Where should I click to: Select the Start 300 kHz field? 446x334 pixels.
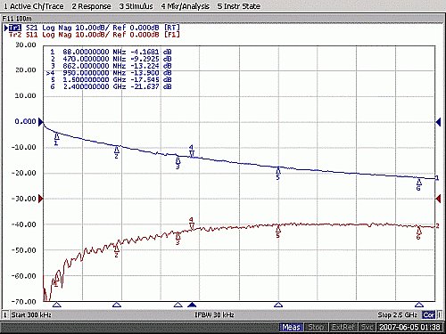(31, 314)
